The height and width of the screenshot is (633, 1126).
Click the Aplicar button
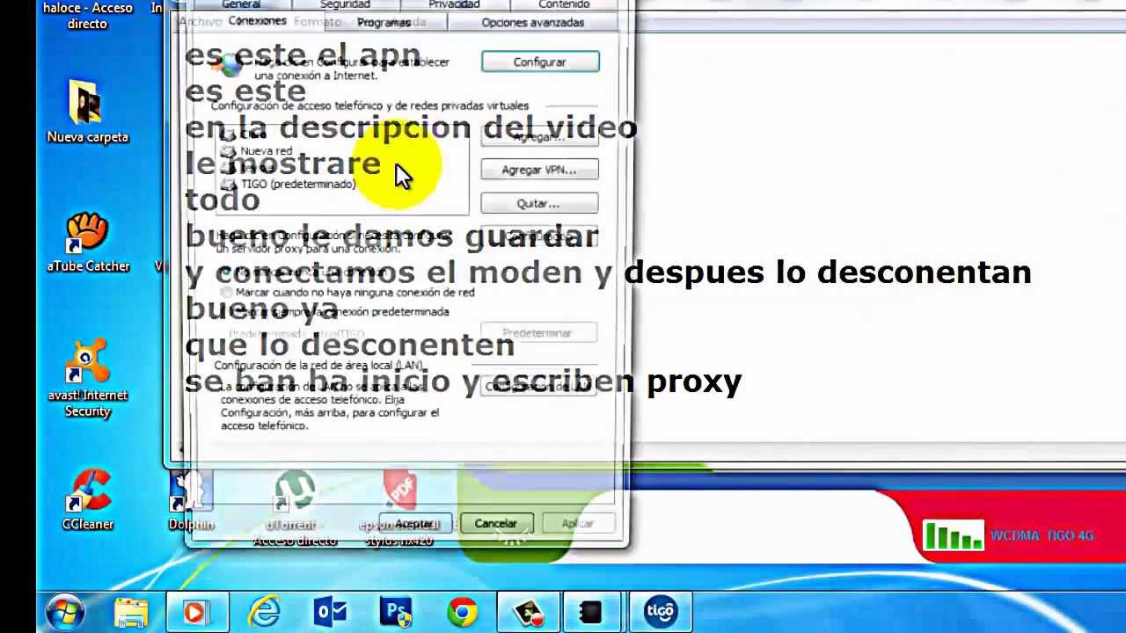[578, 523]
